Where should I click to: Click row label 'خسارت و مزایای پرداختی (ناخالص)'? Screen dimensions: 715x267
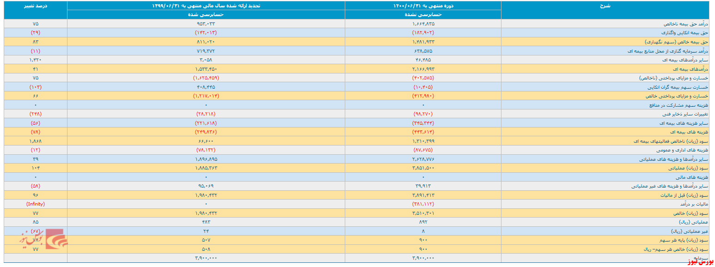pyautogui.click(x=673, y=78)
